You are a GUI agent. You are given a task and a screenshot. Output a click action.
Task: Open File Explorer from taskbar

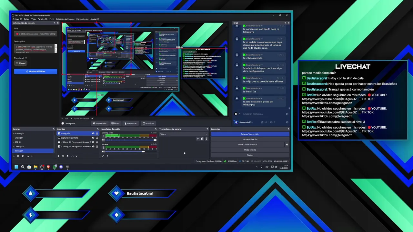coord(35,167)
